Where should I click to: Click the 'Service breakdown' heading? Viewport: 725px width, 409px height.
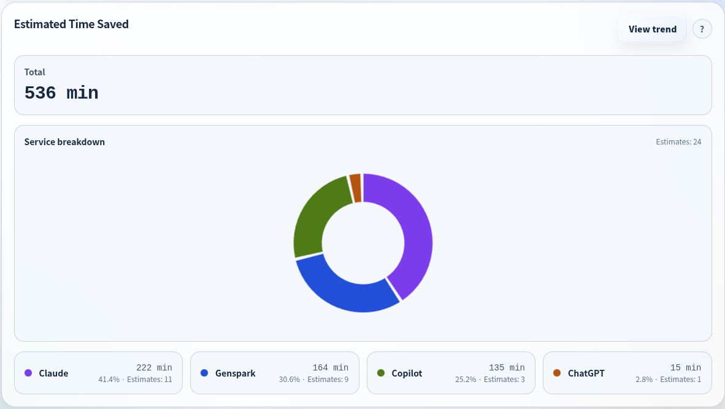click(x=65, y=141)
